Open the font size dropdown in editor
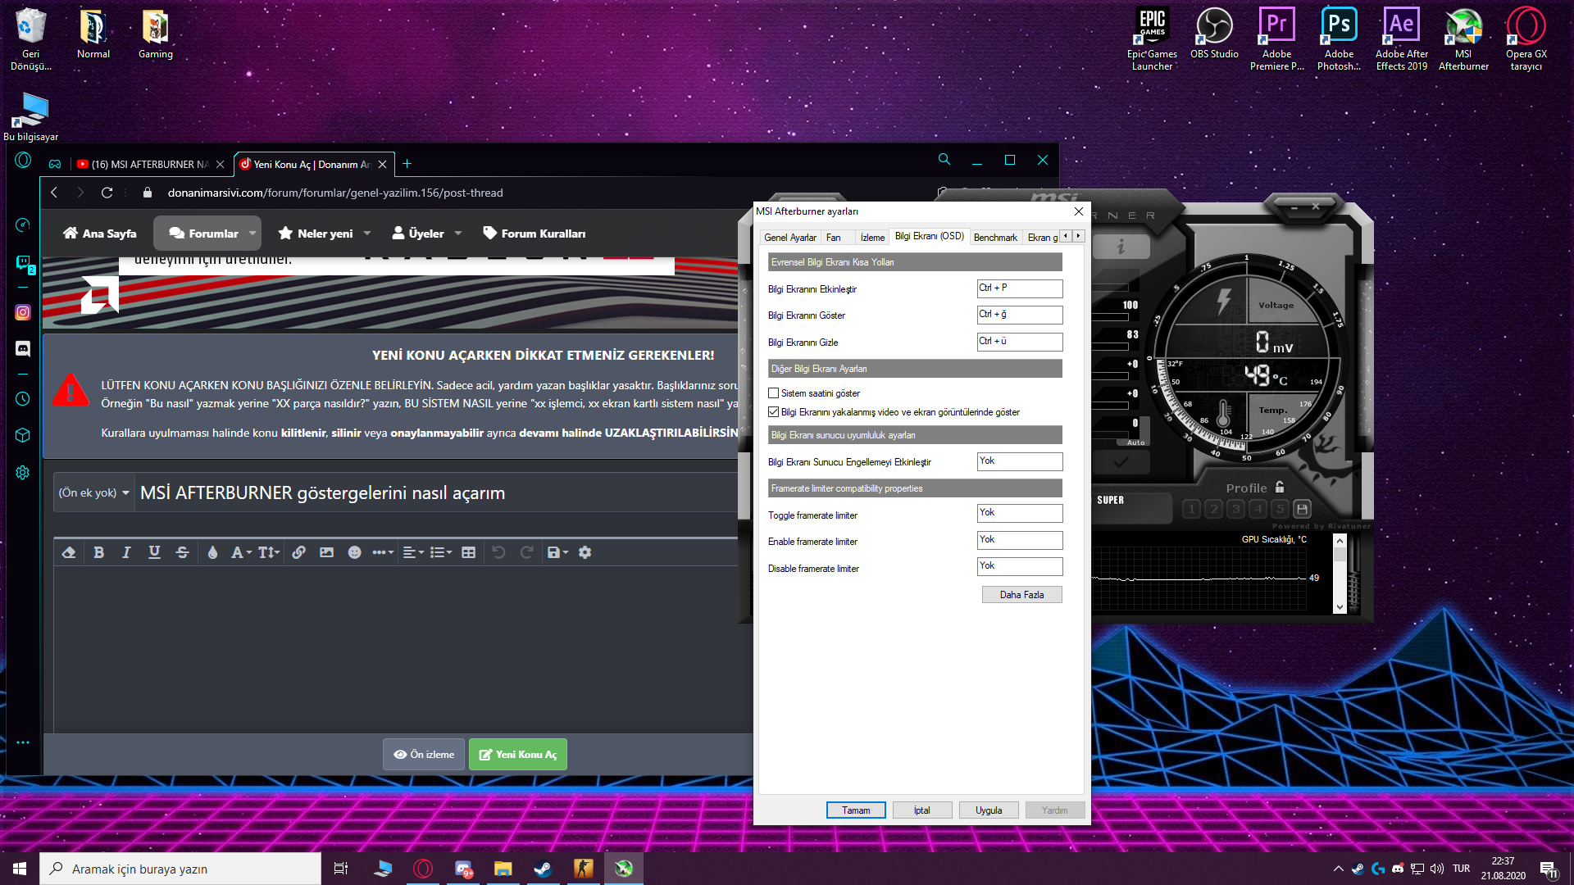1574x885 pixels. pos(269,553)
